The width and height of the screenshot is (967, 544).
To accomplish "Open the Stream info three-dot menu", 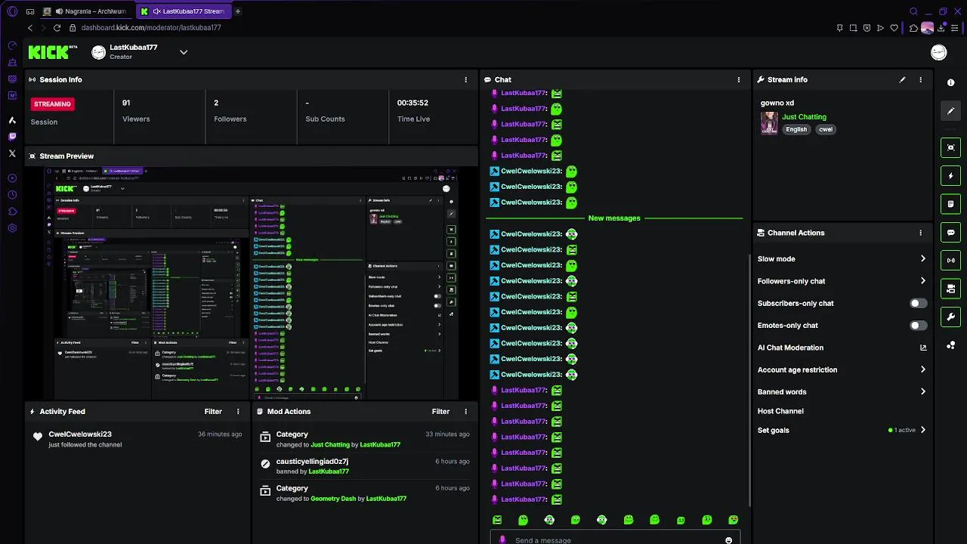I will coord(920,79).
